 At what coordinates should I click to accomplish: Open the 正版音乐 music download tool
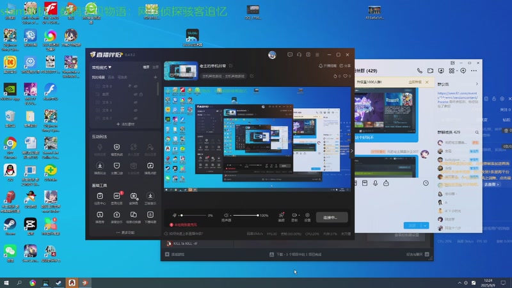tap(150, 198)
